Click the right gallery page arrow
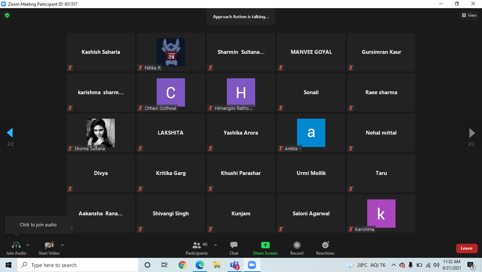Viewport: 482px width, 272px height. point(472,133)
